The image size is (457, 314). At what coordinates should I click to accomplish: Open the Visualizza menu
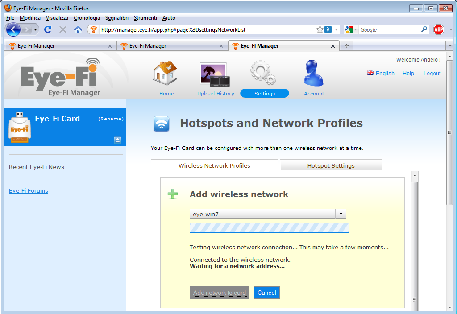57,18
